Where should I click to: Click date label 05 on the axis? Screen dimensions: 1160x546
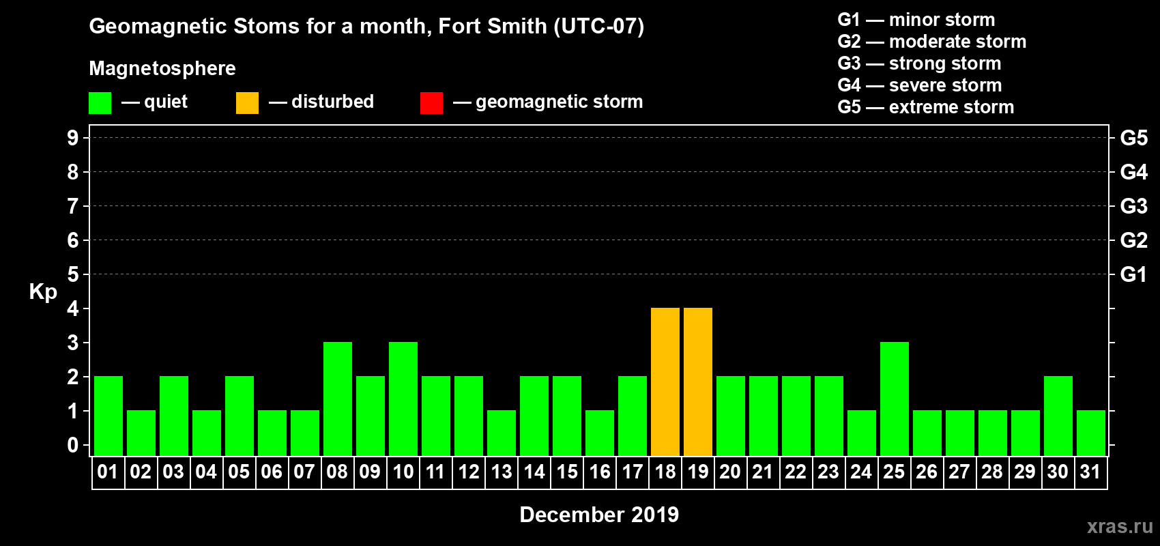[x=239, y=472]
